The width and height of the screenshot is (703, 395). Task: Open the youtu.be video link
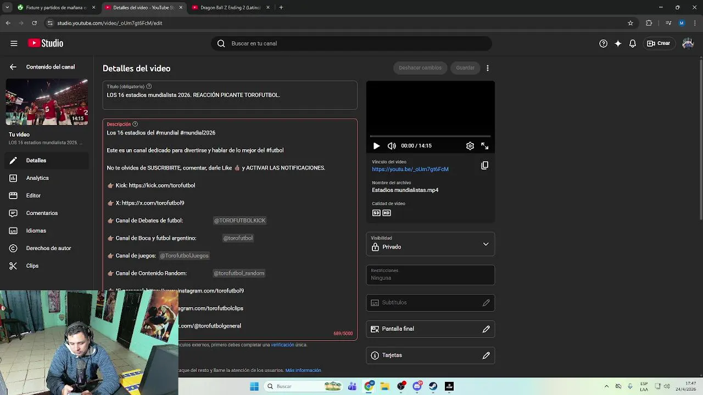(x=410, y=169)
